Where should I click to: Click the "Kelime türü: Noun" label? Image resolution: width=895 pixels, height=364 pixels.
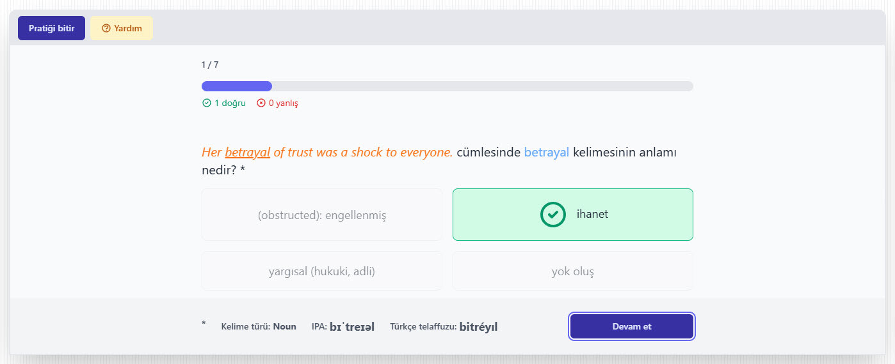pyautogui.click(x=259, y=327)
